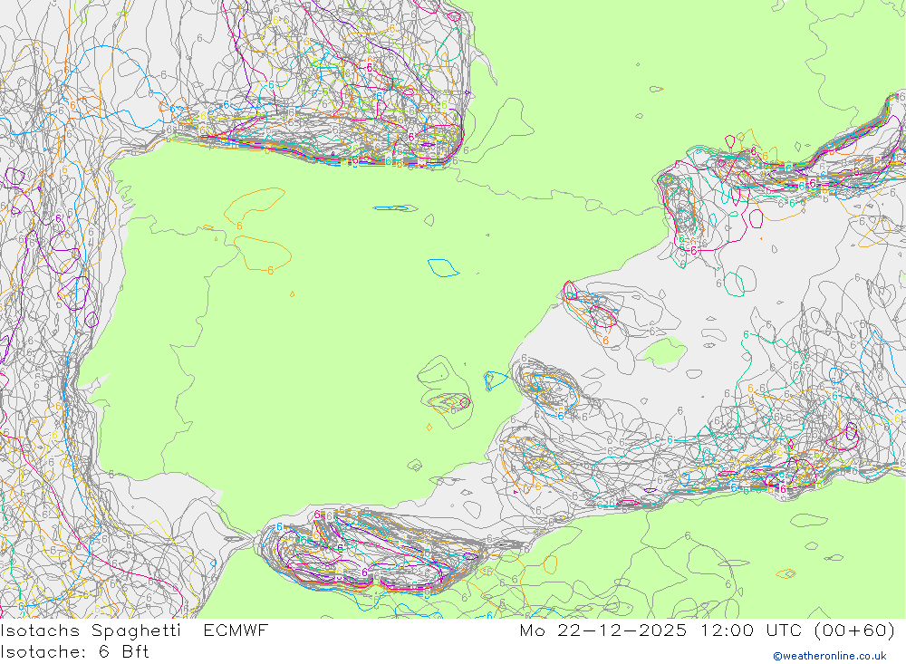Click the 'Isotachs Spaghetti ECMWF' title text
Screen dimensions: 906x664
tap(135, 630)
